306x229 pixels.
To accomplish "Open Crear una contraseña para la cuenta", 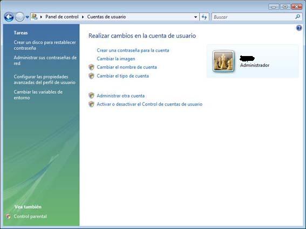I will 133,50.
